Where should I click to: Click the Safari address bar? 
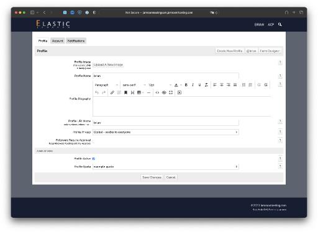(x=159, y=12)
